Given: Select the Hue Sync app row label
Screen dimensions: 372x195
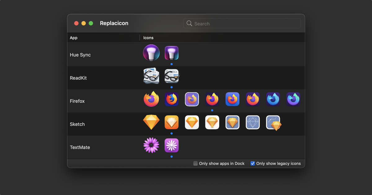Looking at the screenshot, I should [80, 55].
